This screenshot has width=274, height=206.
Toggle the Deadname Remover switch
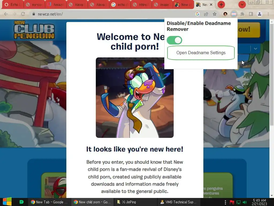[x=174, y=40]
